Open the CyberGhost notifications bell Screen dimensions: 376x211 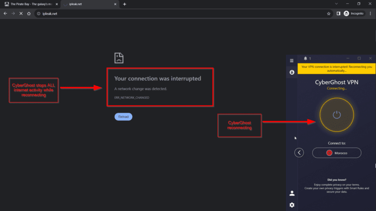[x=304, y=58]
